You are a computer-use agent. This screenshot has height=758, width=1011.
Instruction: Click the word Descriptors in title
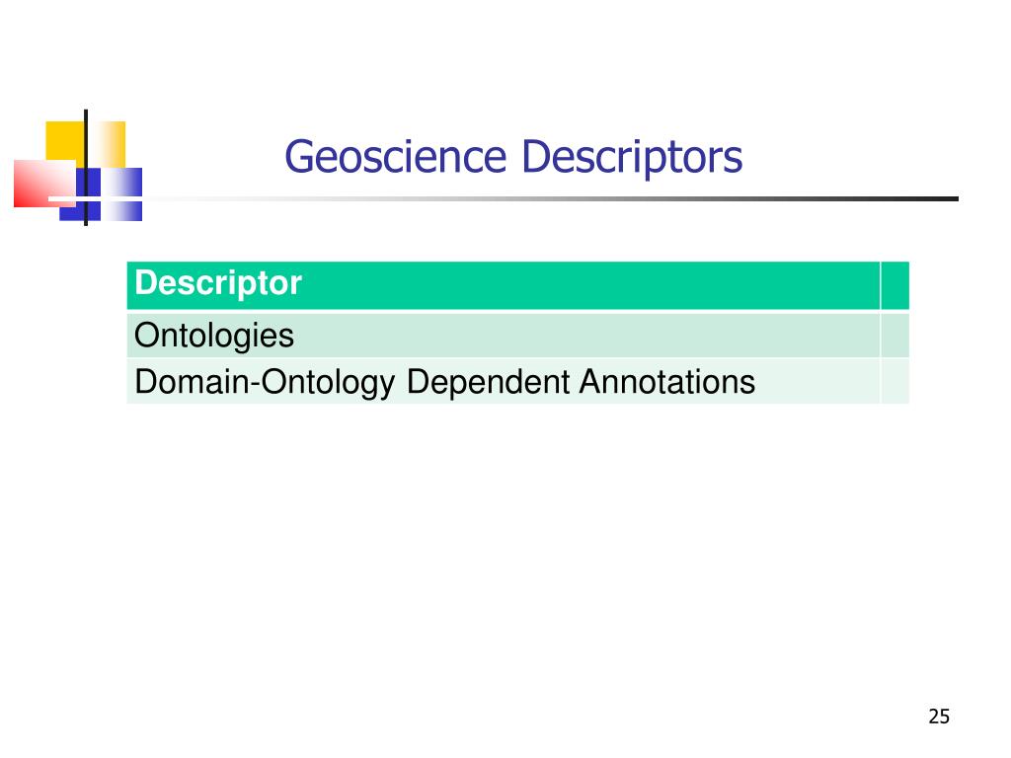(632, 157)
